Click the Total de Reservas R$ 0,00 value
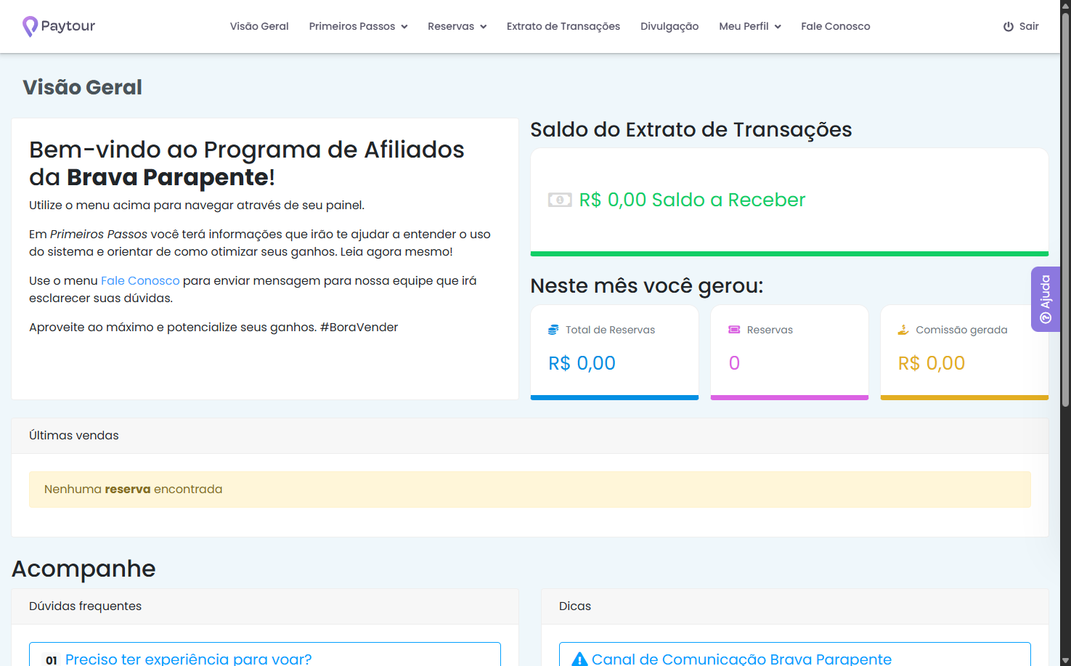 tap(582, 363)
